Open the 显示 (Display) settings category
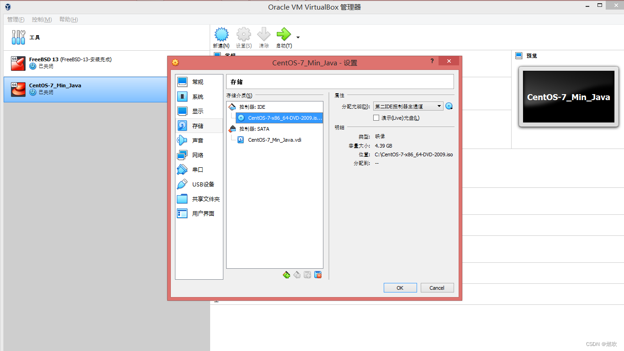Viewport: 624px width, 351px height. 199,111
